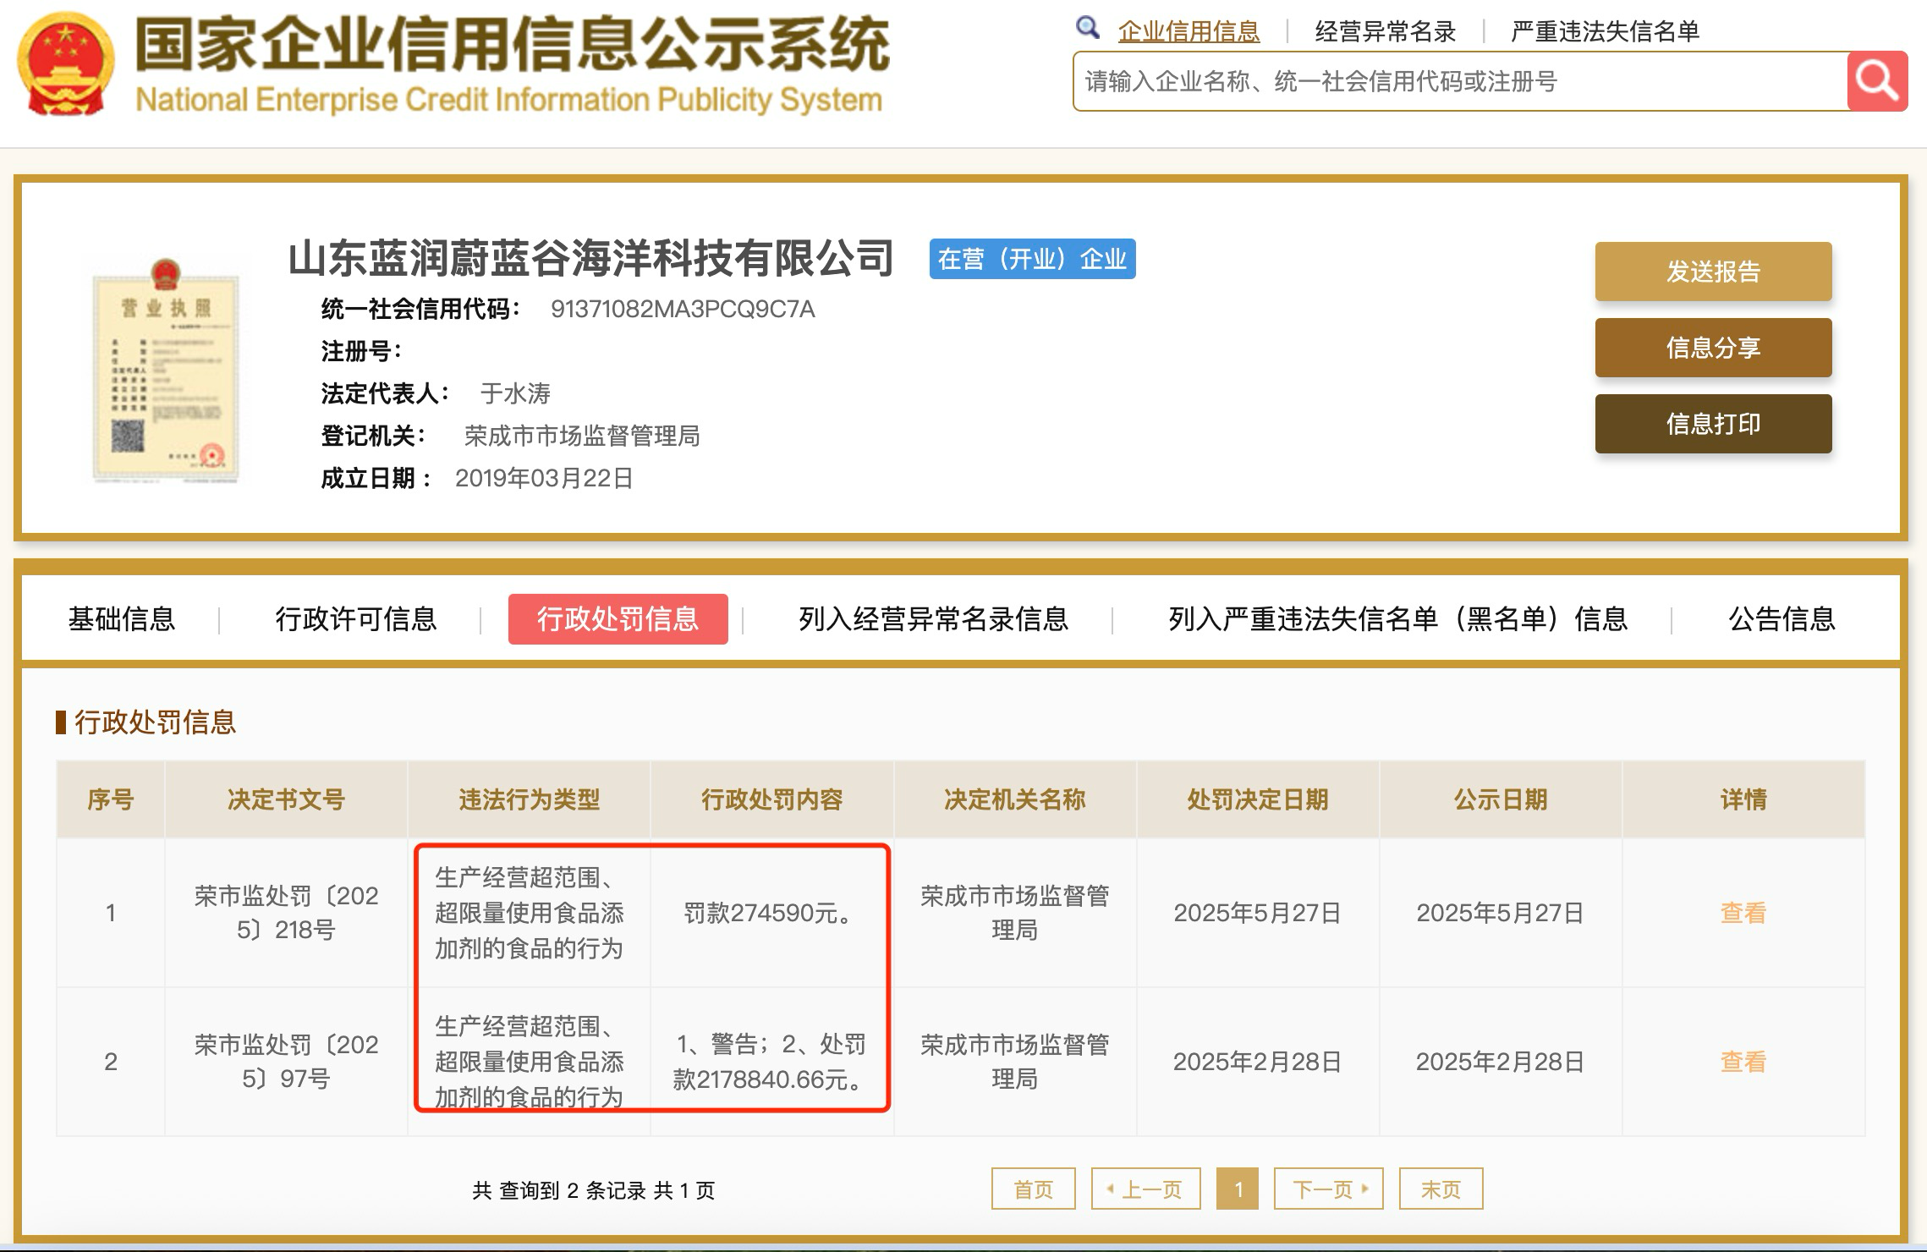
Task: Jump to 末页 in pagination
Action: pyautogui.click(x=1441, y=1189)
